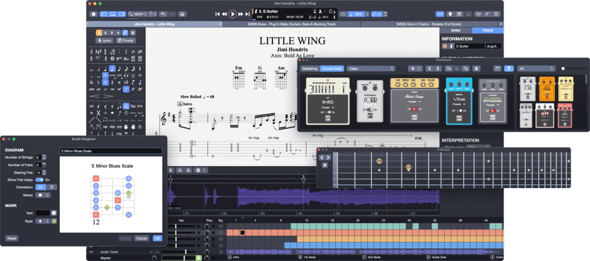The height and width of the screenshot is (261, 590).
Task: Open audio track settings gear
Action: click(201, 170)
